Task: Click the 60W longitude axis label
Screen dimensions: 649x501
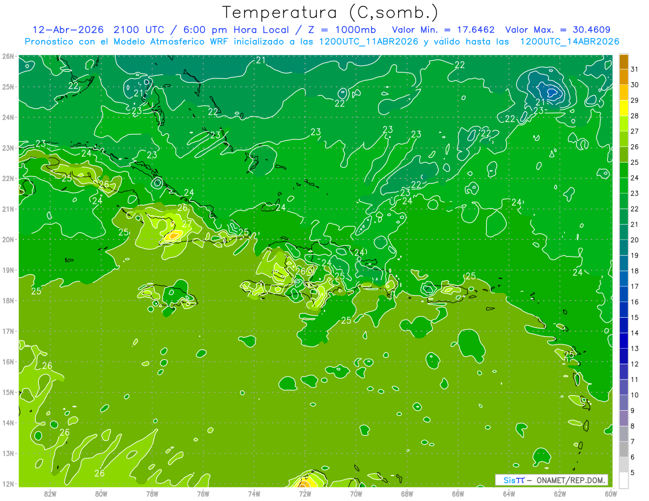Action: [x=611, y=493]
